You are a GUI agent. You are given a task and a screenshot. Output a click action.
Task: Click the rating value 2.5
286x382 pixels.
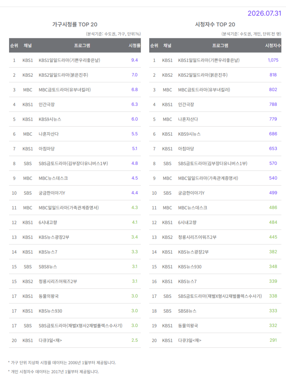134,340
